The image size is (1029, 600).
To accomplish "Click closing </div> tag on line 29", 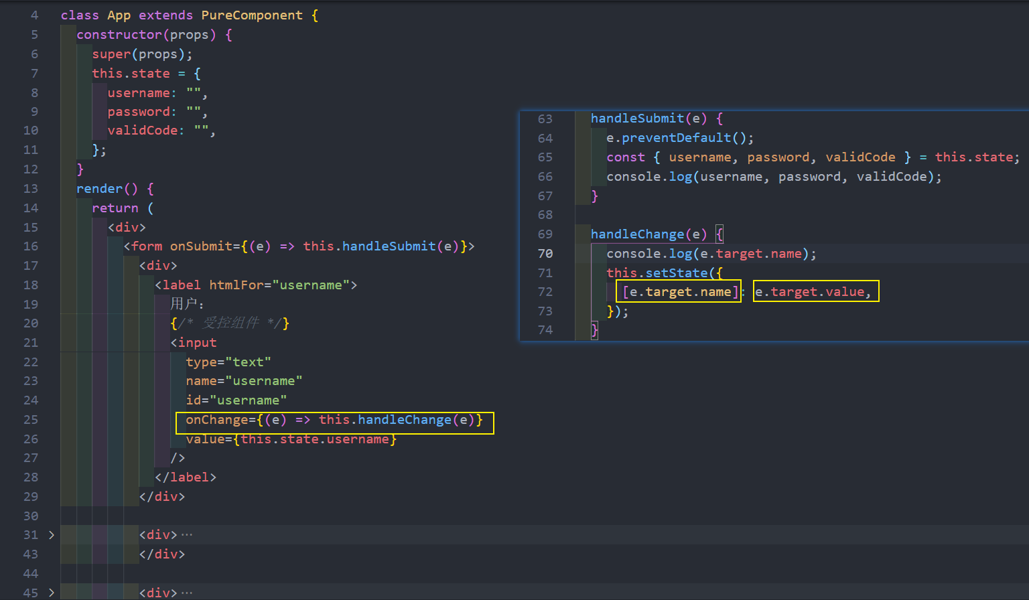I will 162,497.
